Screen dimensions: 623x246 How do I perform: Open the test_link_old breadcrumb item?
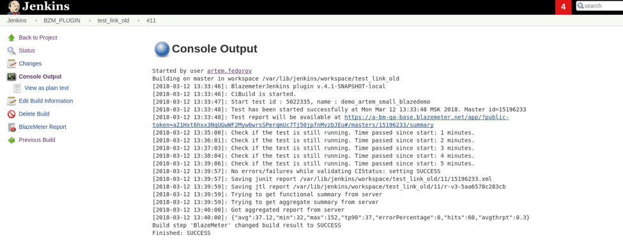click(113, 20)
